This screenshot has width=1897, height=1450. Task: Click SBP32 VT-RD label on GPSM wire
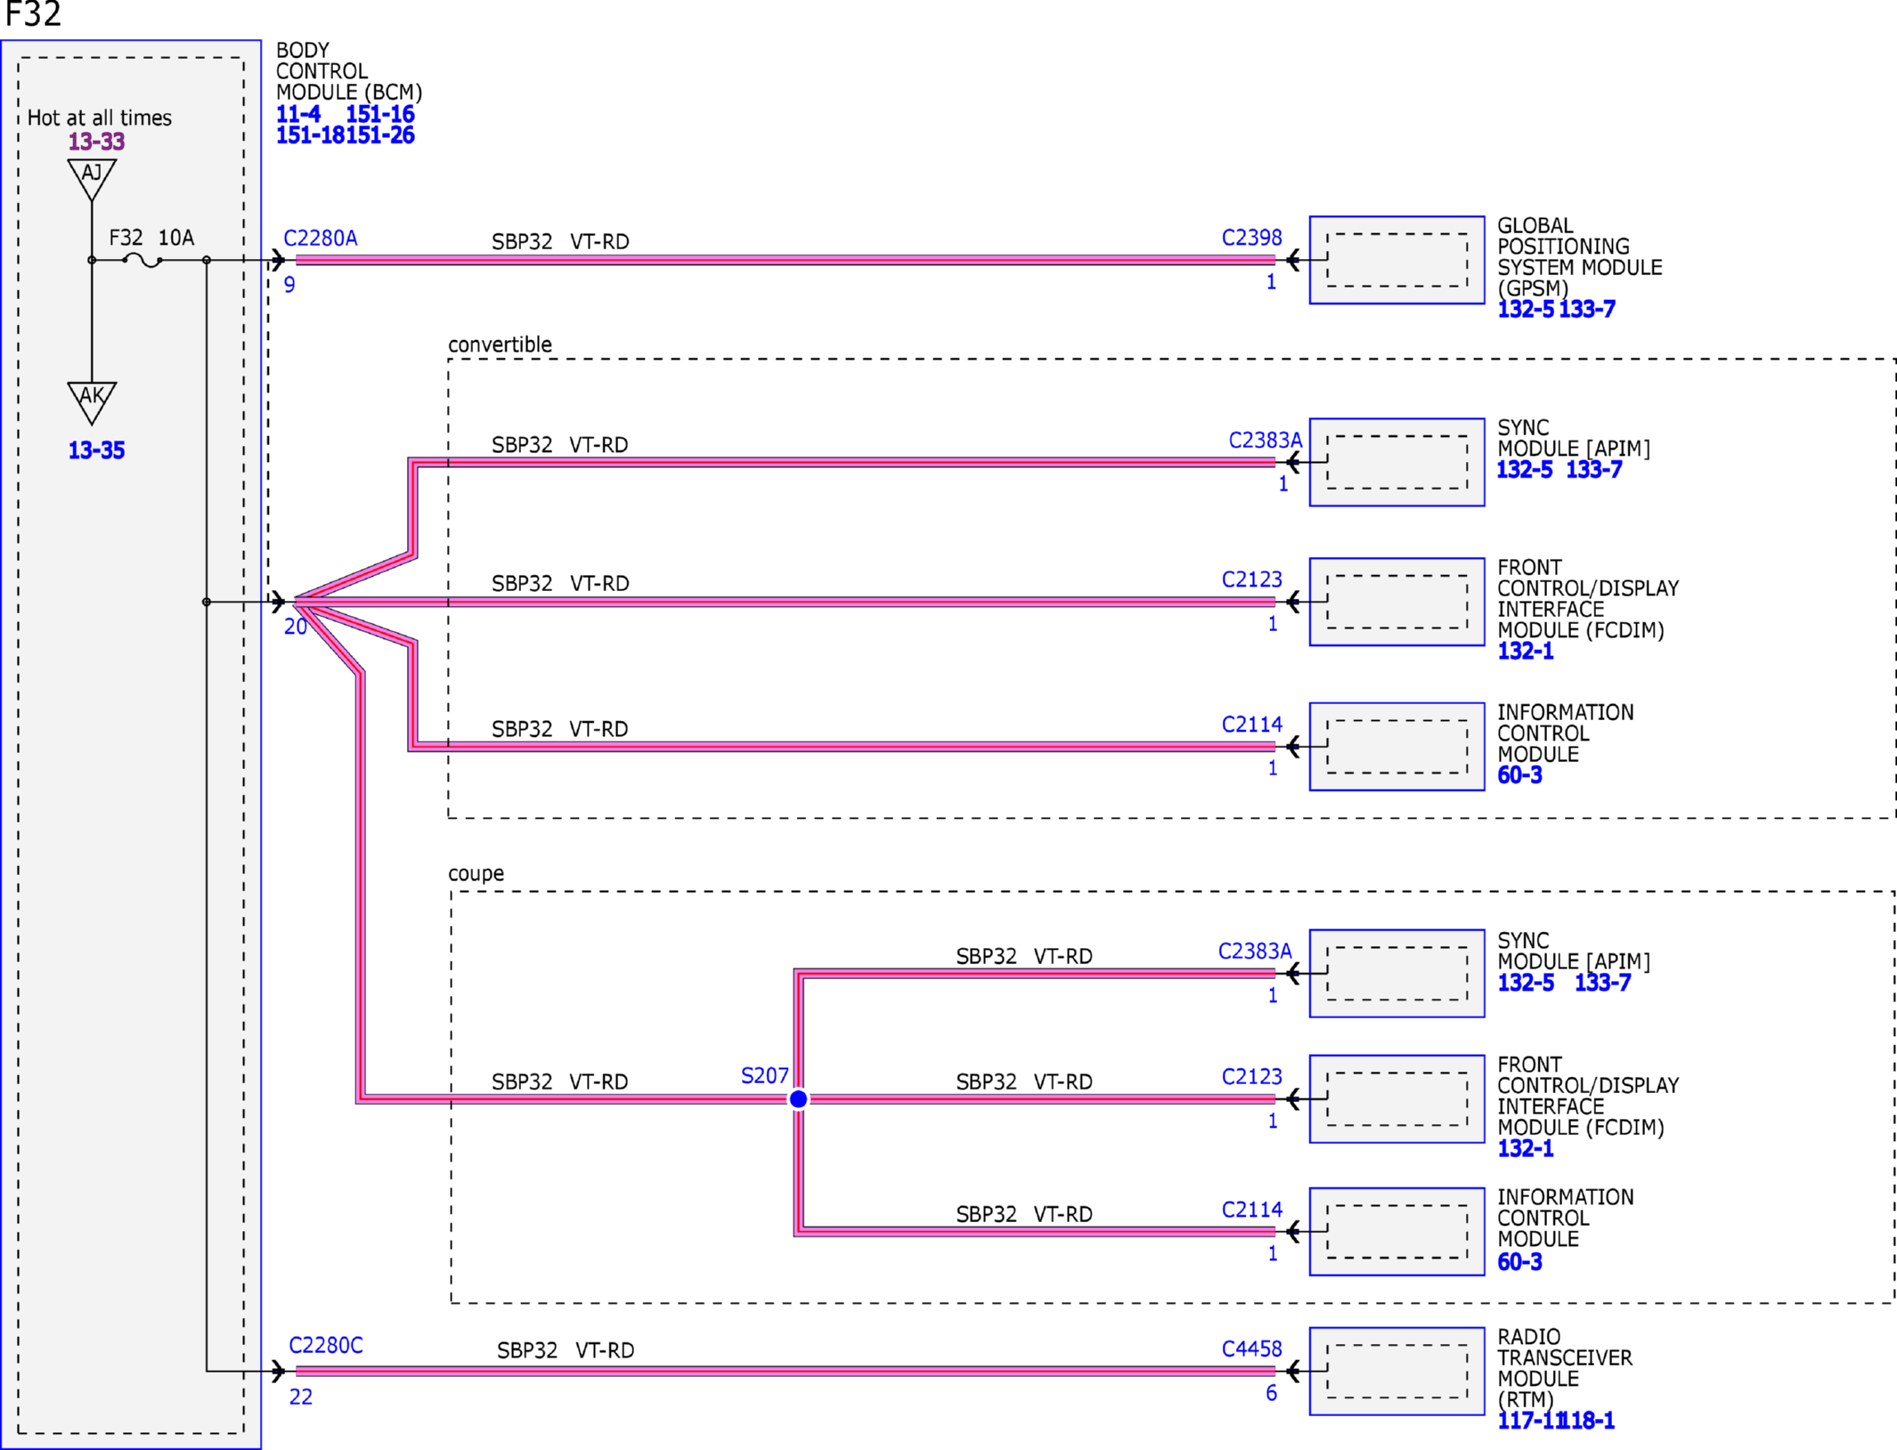pos(560,241)
